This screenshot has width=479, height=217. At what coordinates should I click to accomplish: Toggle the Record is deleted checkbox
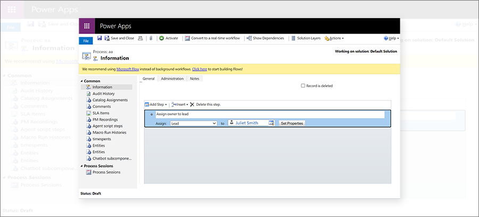(303, 86)
